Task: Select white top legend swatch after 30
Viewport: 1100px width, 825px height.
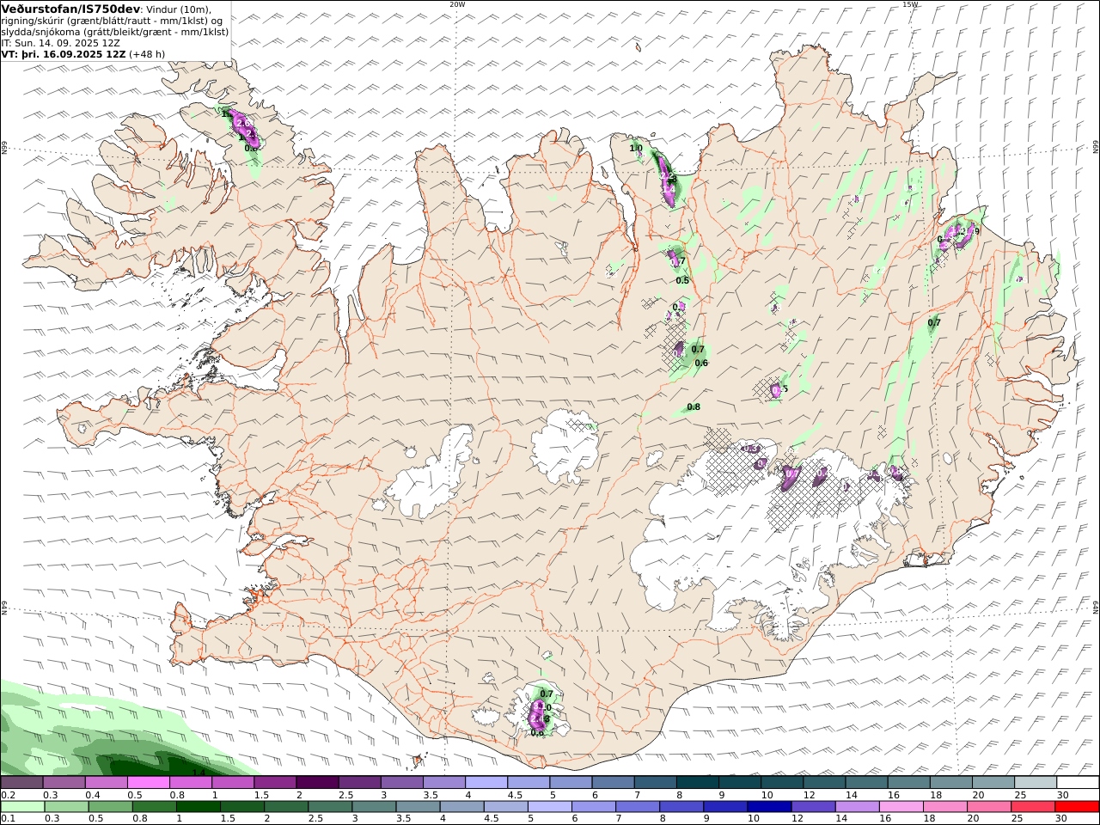Action: [x=1078, y=783]
